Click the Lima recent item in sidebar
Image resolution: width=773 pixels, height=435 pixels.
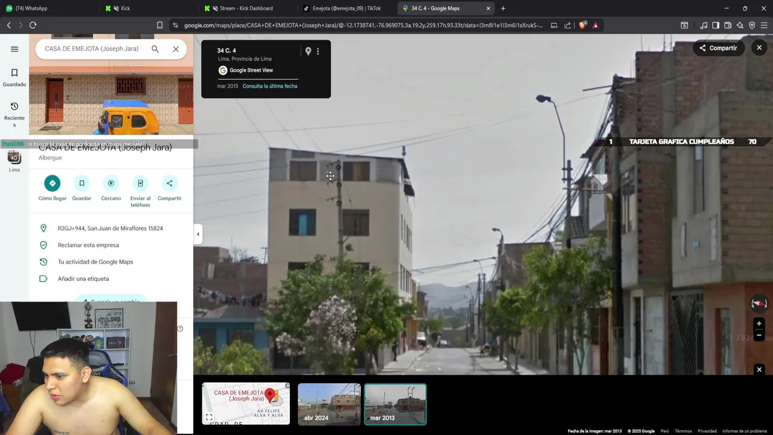coord(14,161)
